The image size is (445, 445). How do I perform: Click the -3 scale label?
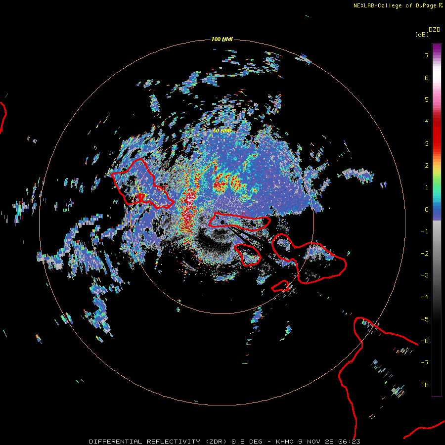425,275
